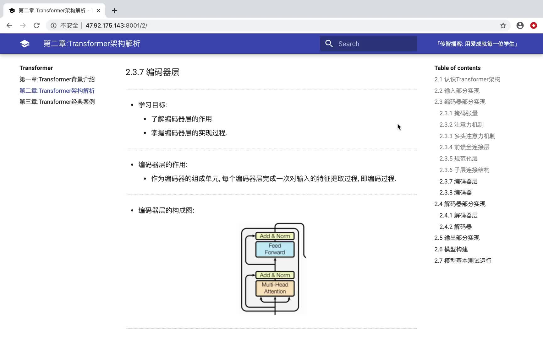Click bullet text 编码器层的构成图:
Image resolution: width=543 pixels, height=339 pixels.
(x=166, y=210)
